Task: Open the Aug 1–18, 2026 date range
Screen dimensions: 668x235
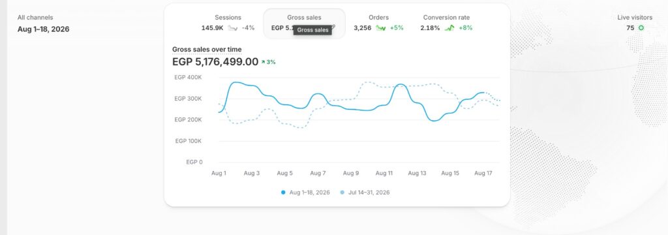Action: click(44, 29)
